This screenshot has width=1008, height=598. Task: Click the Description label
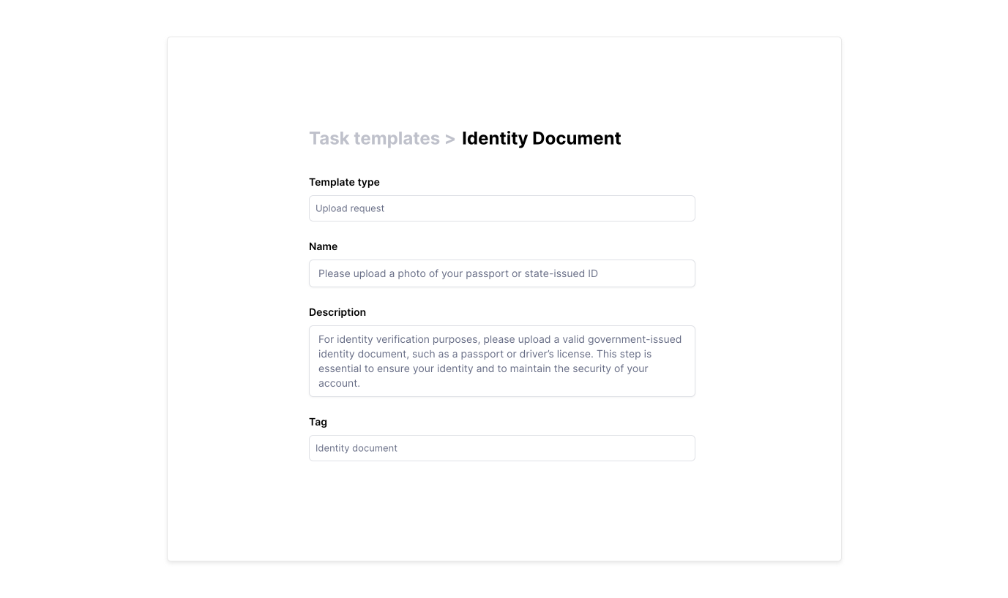click(x=337, y=312)
